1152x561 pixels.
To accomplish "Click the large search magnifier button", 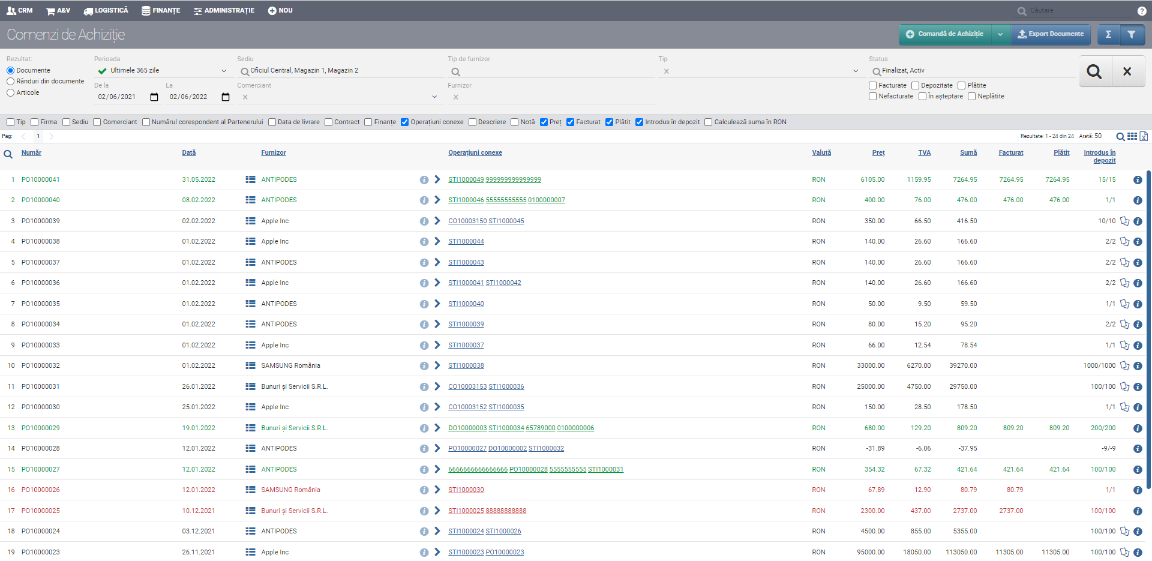I will (x=1094, y=71).
